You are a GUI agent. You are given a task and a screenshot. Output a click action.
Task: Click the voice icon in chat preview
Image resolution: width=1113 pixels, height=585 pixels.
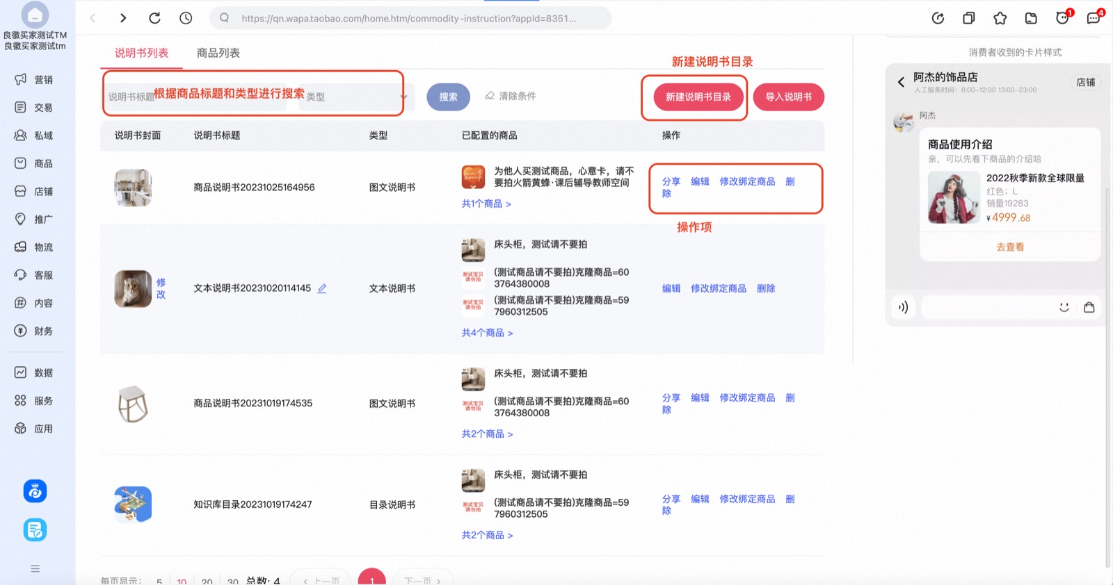pos(903,307)
